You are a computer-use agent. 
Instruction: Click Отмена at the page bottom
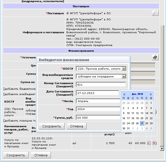[41, 155]
